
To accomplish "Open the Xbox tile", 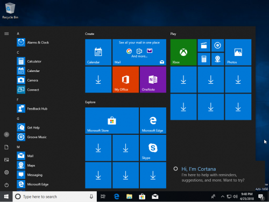I will click(x=183, y=52).
